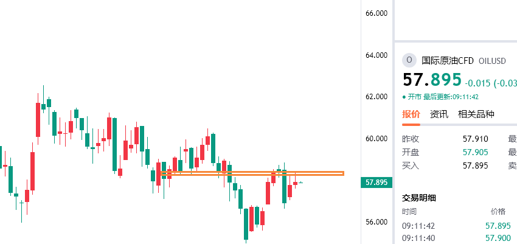Click the 买入 price 57.895
The width and height of the screenshot is (517, 244).
point(476,165)
